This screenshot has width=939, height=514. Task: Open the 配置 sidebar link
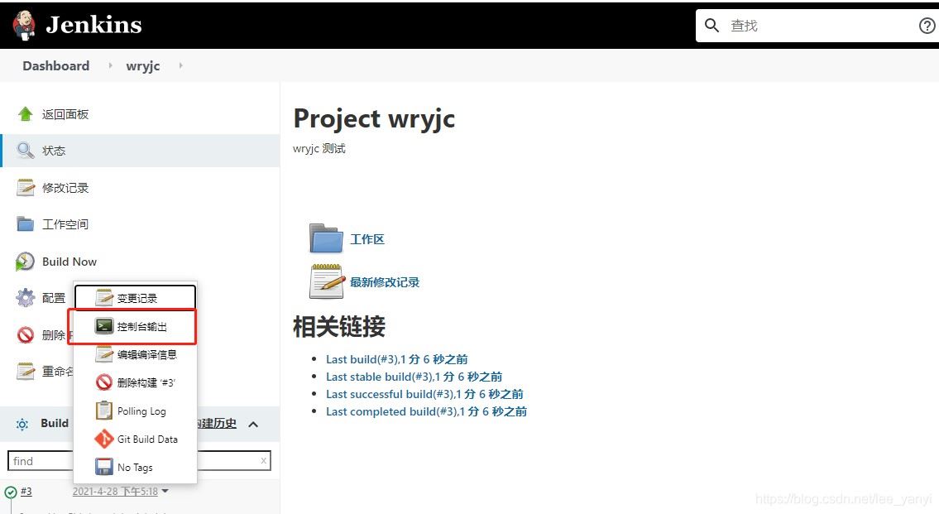pyautogui.click(x=54, y=298)
